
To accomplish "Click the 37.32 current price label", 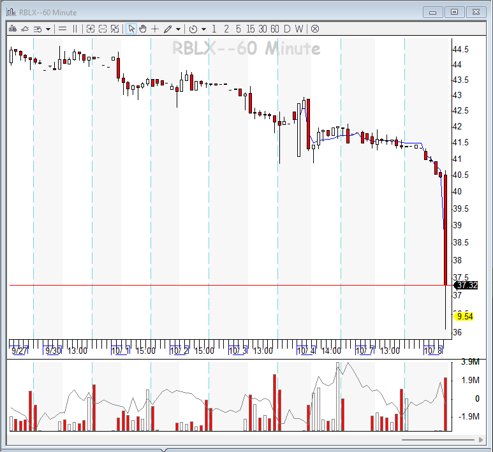I will point(467,285).
